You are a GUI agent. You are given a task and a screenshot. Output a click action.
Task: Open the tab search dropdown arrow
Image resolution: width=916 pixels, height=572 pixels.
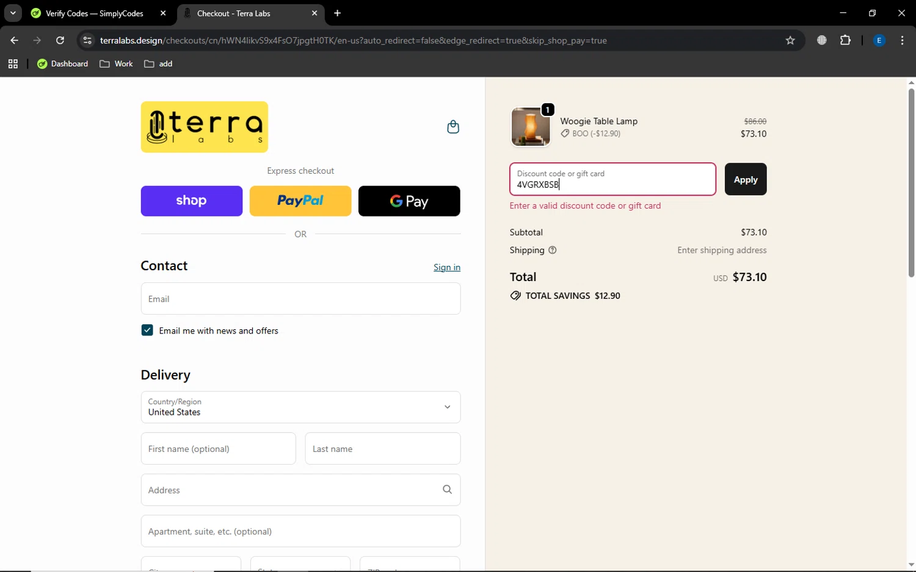(13, 13)
